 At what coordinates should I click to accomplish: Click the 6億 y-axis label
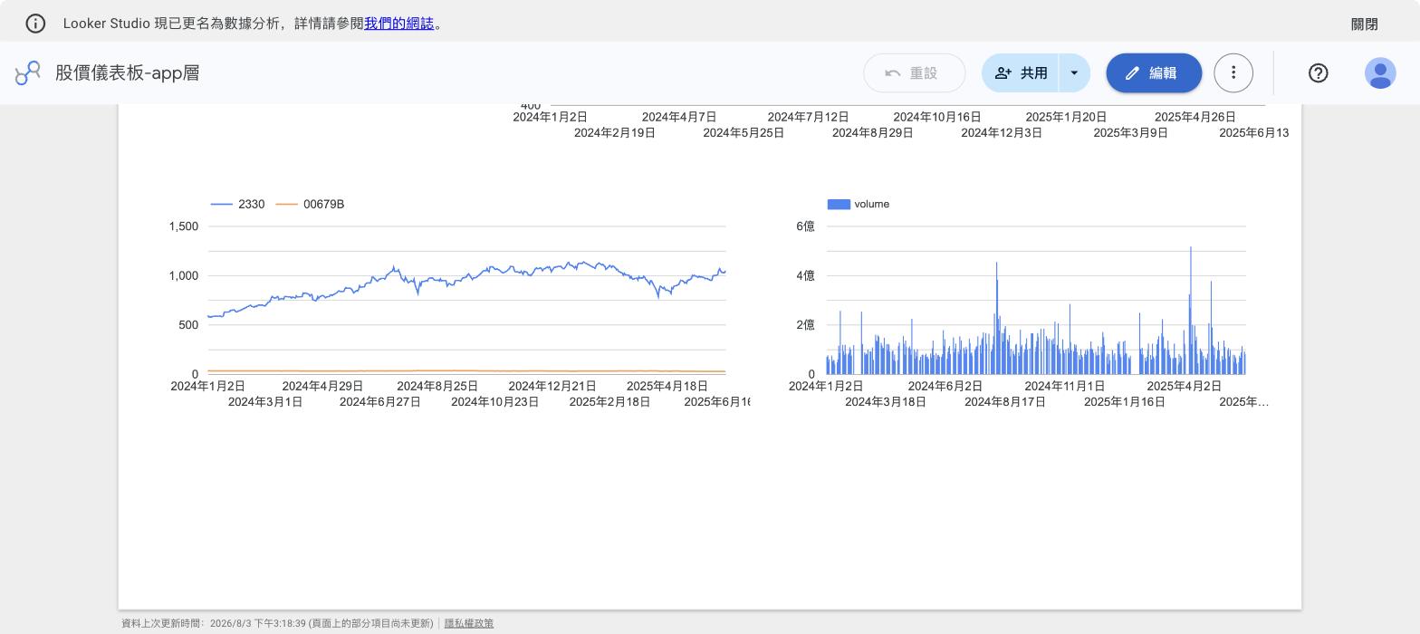point(805,226)
